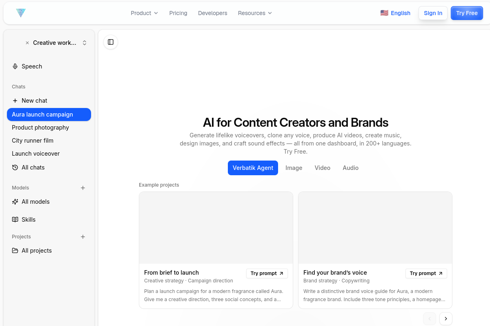This screenshot has width=490, height=326.
Task: Open the Product dropdown menu
Action: click(144, 13)
